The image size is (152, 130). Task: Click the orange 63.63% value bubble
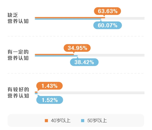pos(107,11)
